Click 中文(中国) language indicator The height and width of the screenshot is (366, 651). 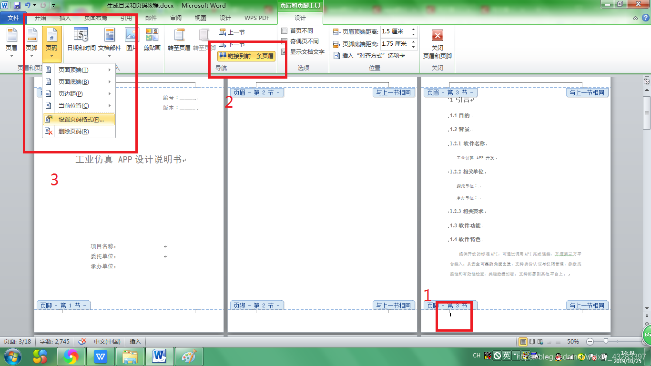107,342
